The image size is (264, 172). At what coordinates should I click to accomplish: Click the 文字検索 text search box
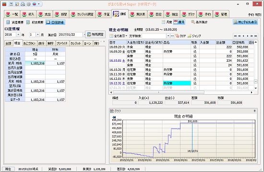click(154, 36)
